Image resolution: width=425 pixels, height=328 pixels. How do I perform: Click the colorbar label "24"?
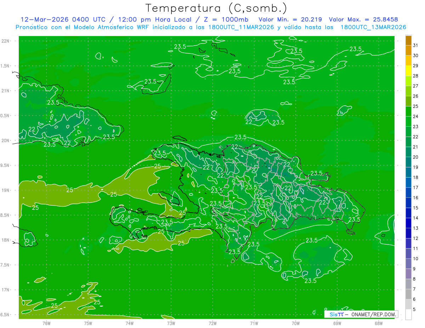415,116
